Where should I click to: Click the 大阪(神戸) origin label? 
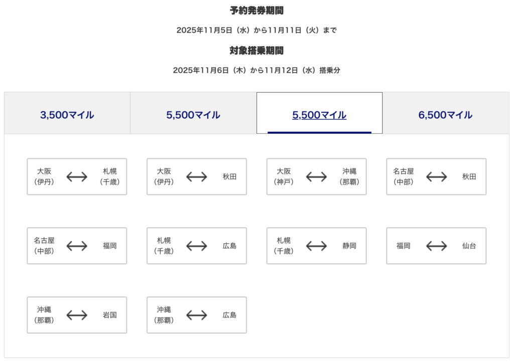point(284,177)
